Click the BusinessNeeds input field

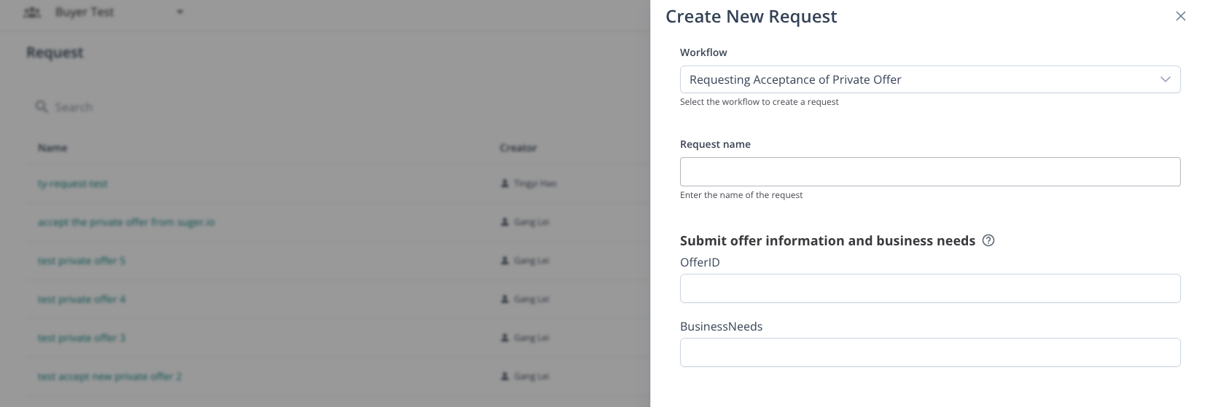(x=930, y=352)
